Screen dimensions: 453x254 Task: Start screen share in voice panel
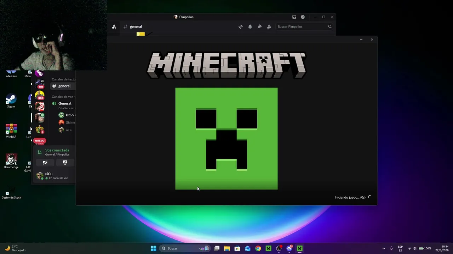(65, 163)
